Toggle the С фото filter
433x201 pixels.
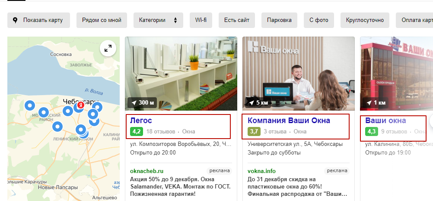coord(318,20)
